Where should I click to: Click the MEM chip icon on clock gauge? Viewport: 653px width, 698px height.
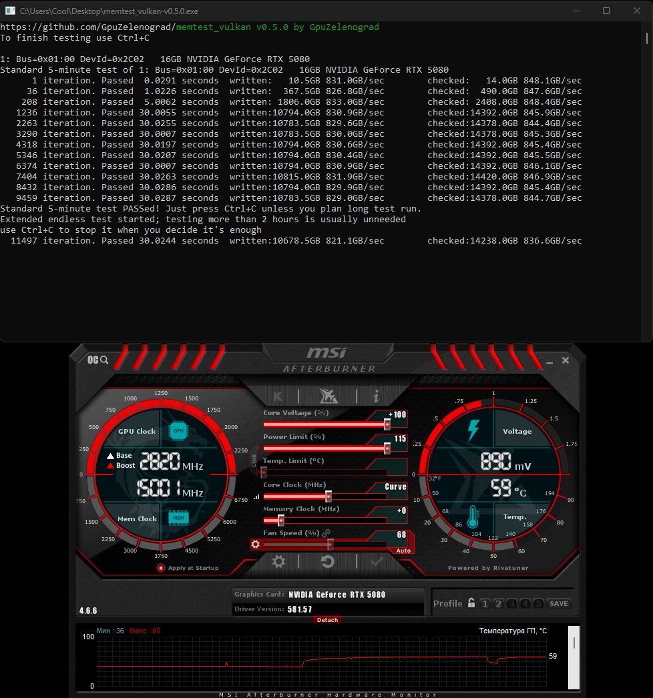tap(178, 518)
